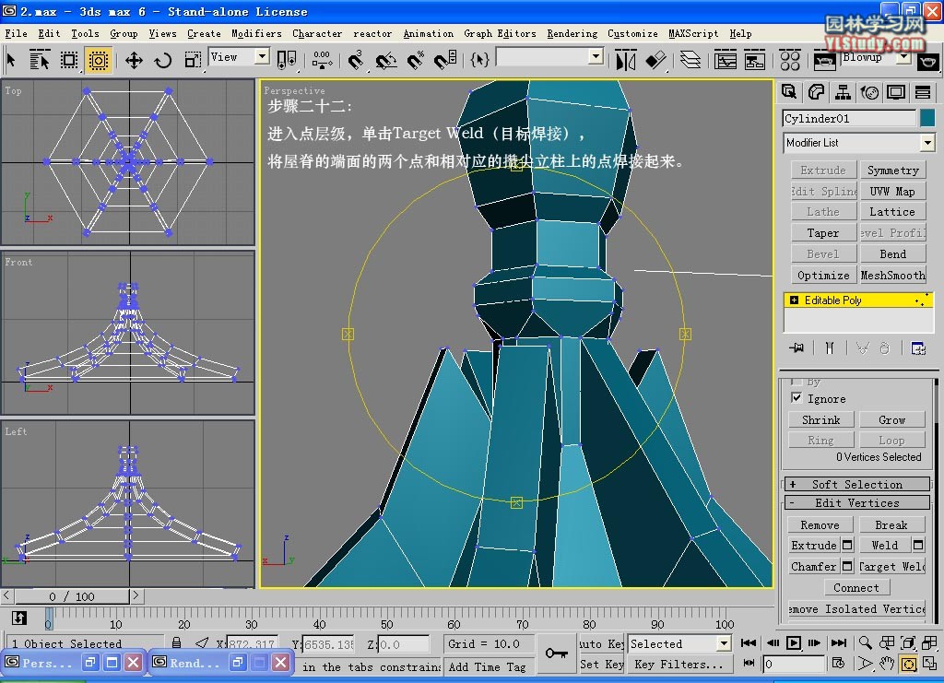Click the Set Keys key icon
Viewport: 944px width, 683px height.
click(556, 654)
